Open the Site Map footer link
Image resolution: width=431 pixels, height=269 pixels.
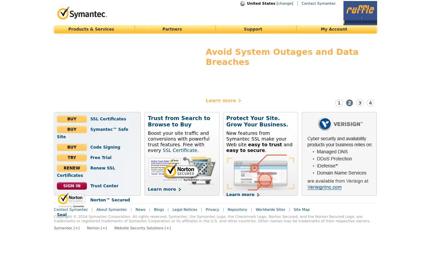pyautogui.click(x=302, y=209)
